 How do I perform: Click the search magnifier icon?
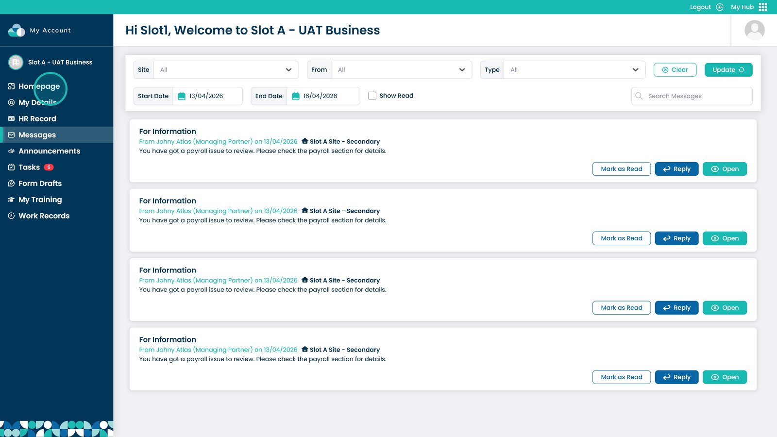click(639, 96)
